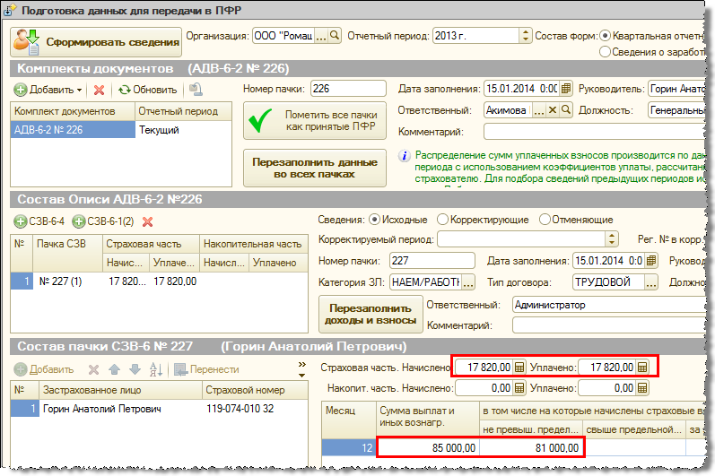
Task: Clear Ответственный field with the X icon
Action: pos(553,110)
